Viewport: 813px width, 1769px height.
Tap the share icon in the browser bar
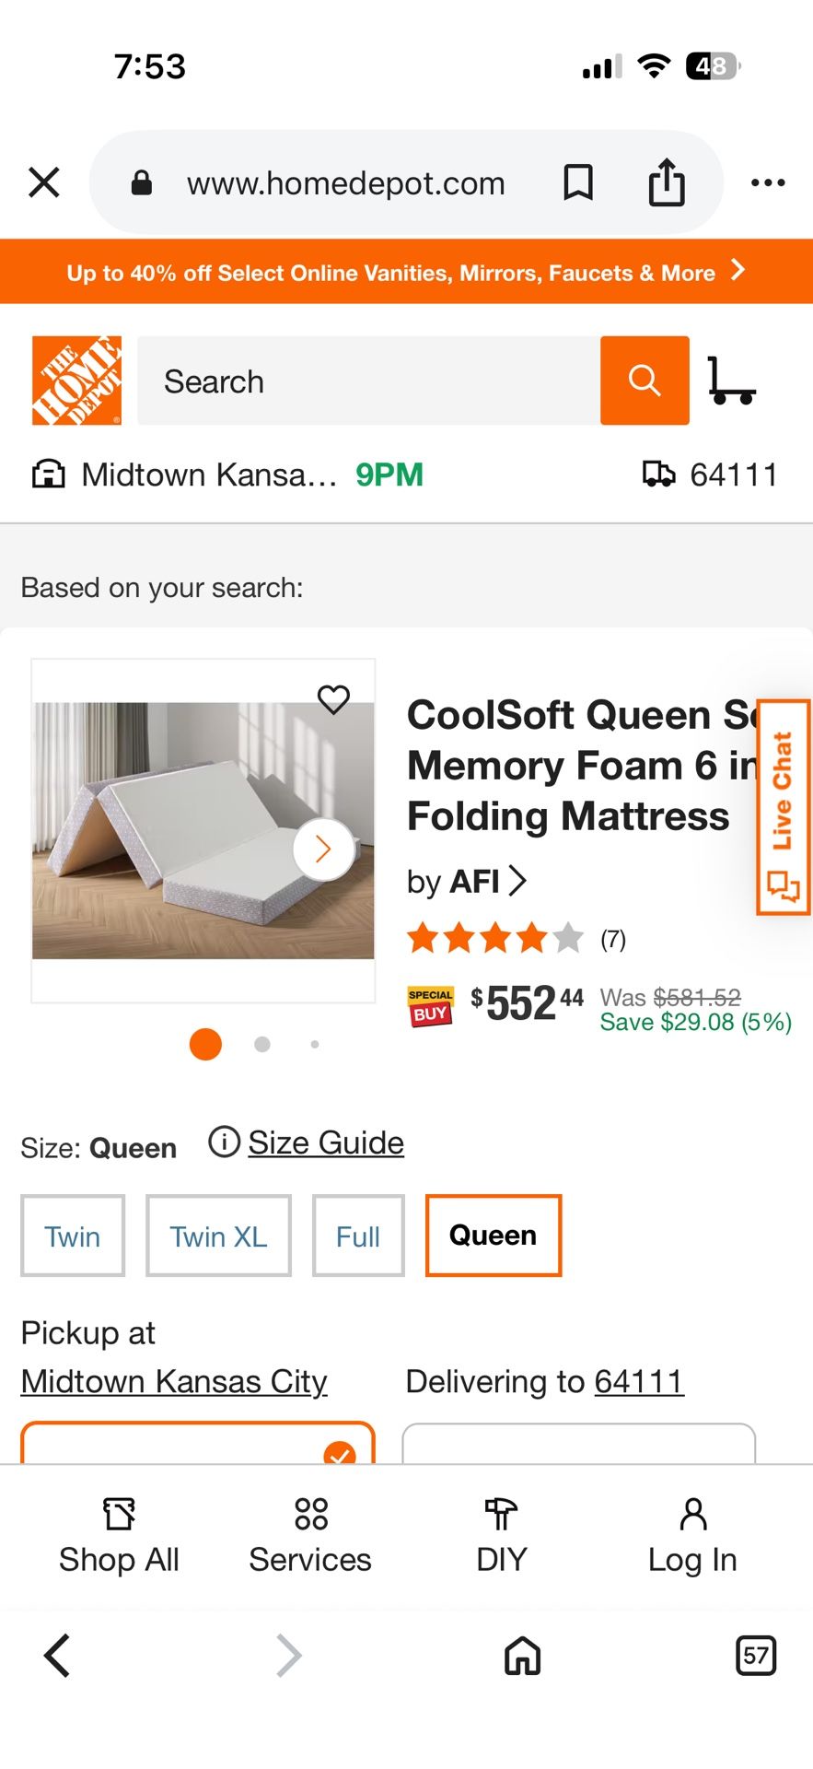[x=668, y=182]
